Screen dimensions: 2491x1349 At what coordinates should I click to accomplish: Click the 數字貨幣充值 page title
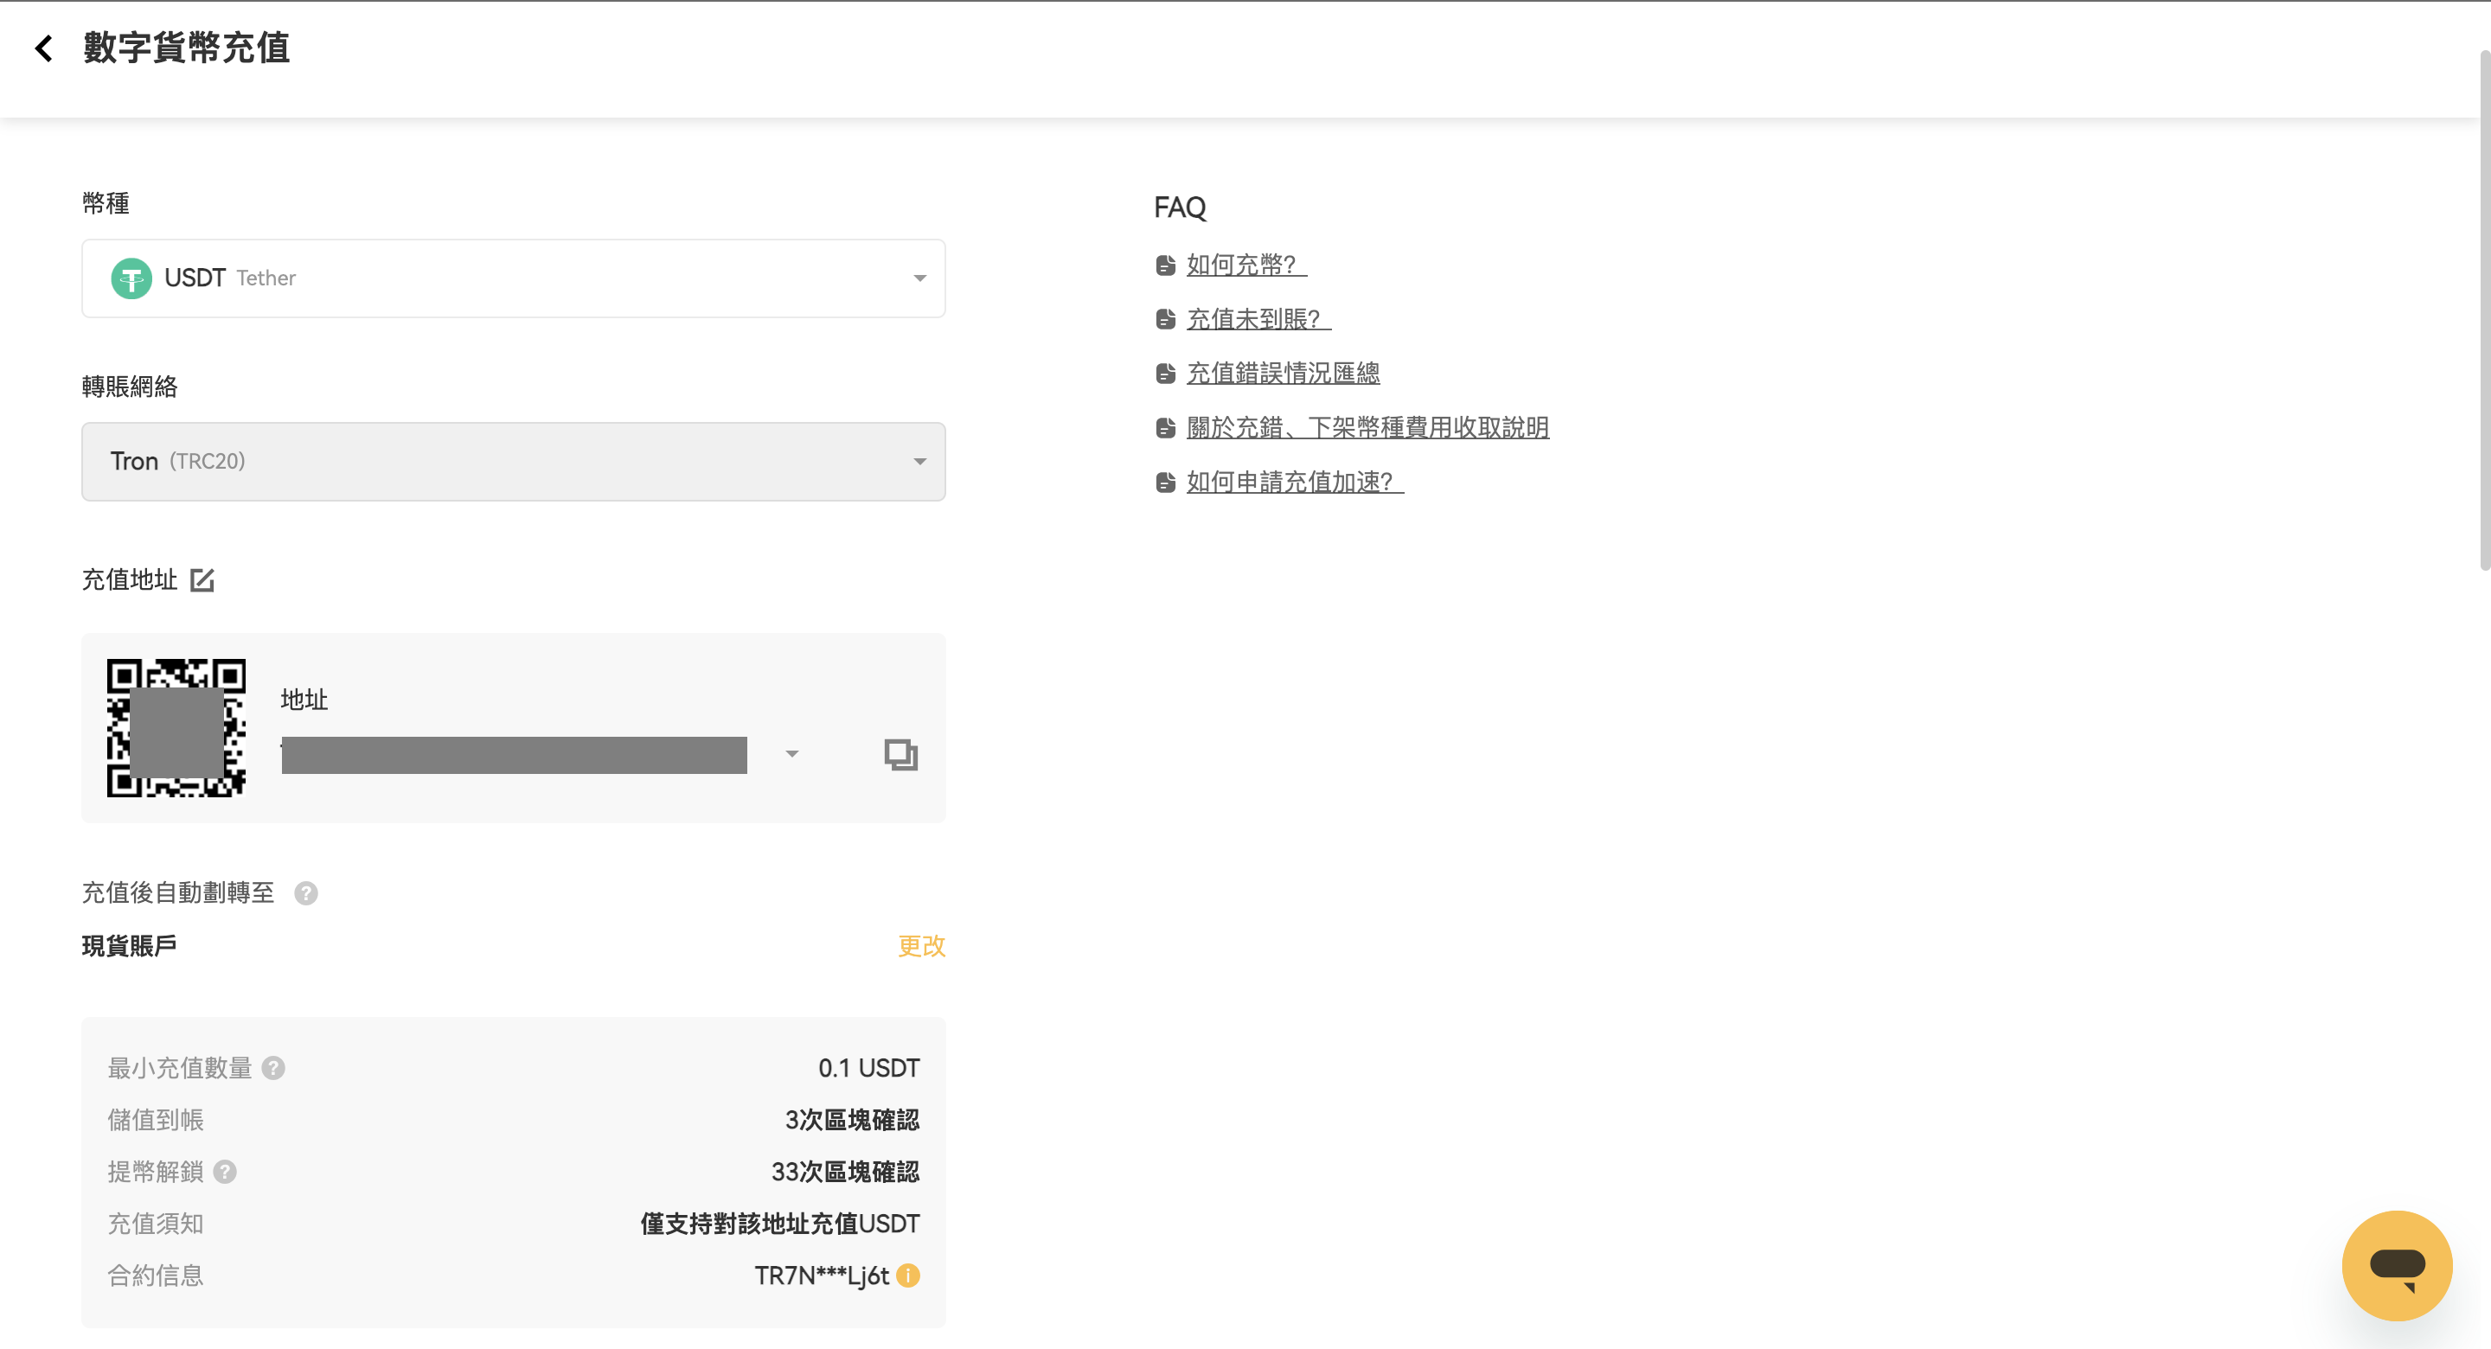(x=187, y=48)
